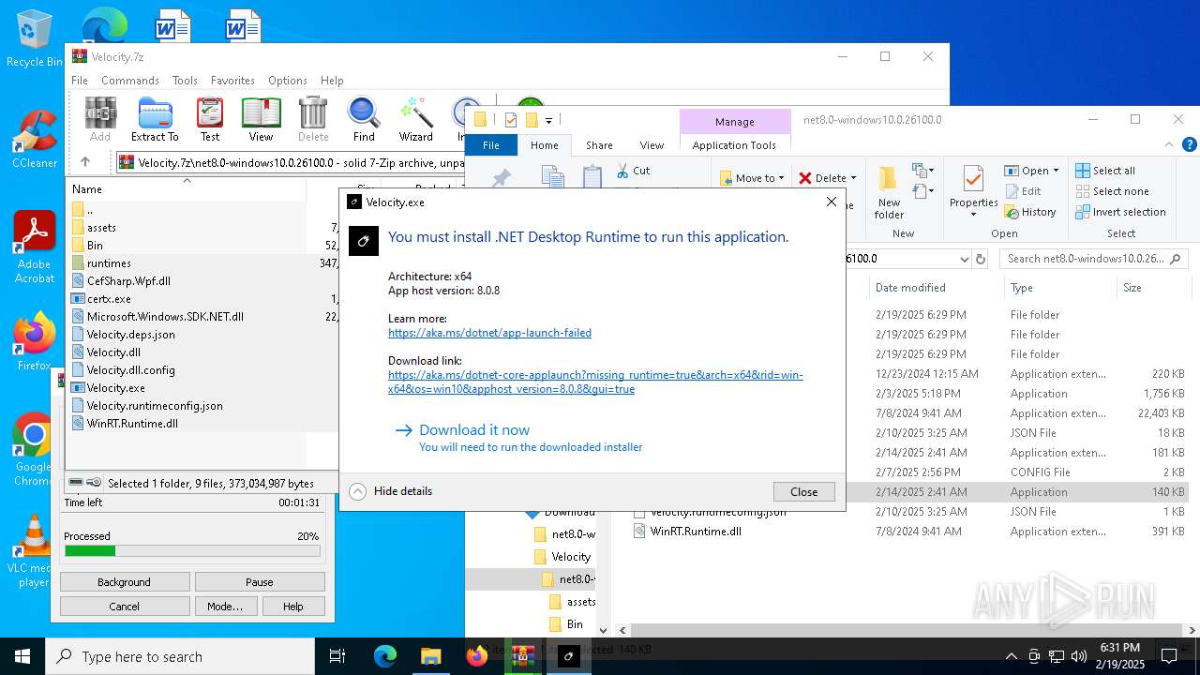The height and width of the screenshot is (675, 1200).
Task: Open Explorer help question mark icon
Action: 1190,144
